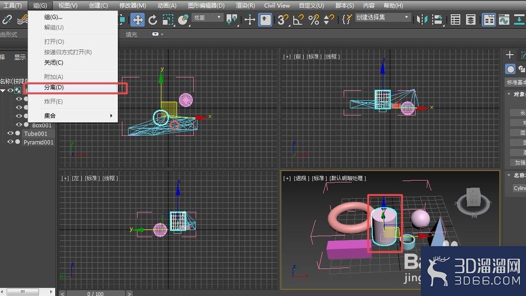Open the 自定义(U) menu
This screenshot has width=526, height=296.
point(311,5)
